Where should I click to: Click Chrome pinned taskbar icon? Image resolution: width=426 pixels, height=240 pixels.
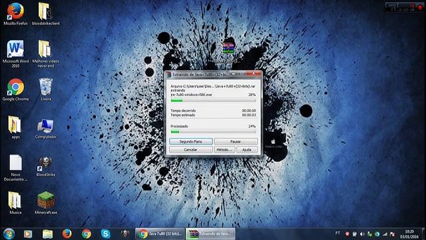tap(87, 234)
